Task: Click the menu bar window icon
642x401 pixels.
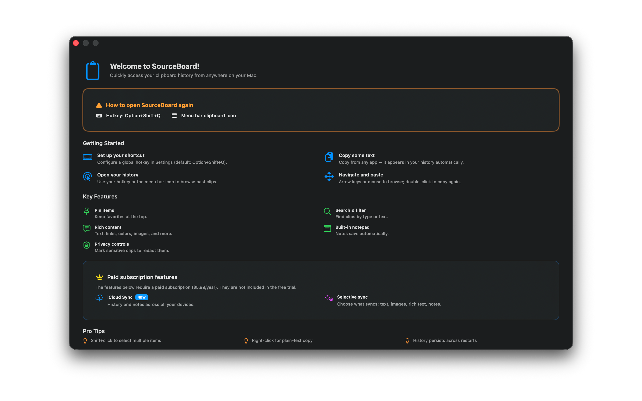Action: pyautogui.click(x=174, y=115)
